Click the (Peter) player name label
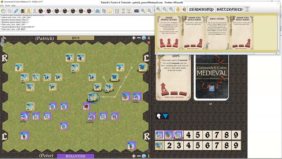This screenshot has width=282, height=159. click(46, 155)
